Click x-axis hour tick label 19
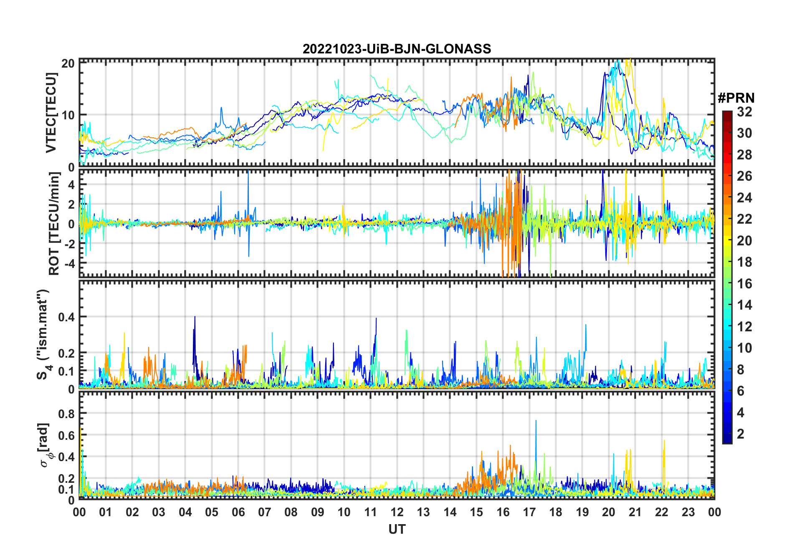Viewport: 794px width, 555px height. (582, 512)
